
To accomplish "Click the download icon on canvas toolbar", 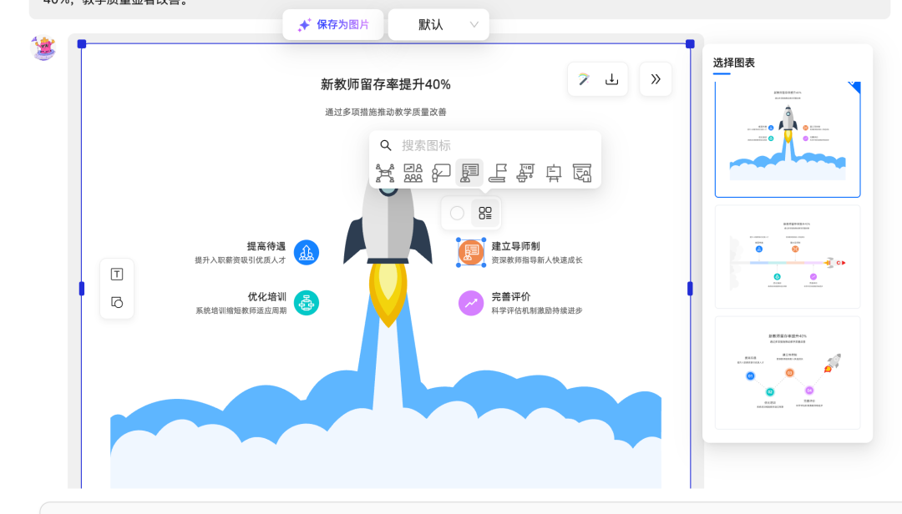I will tap(611, 79).
